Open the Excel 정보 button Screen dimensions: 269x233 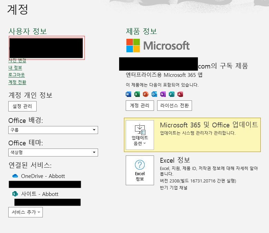coord(140,170)
